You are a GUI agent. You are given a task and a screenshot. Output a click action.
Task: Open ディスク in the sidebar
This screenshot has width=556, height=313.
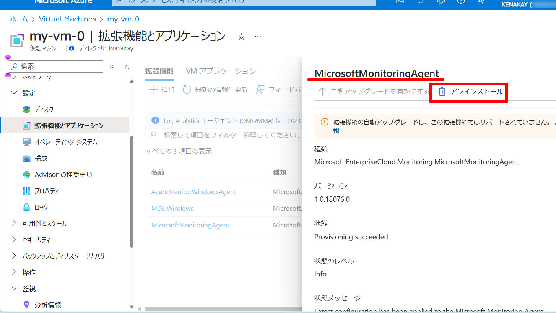[x=44, y=110]
